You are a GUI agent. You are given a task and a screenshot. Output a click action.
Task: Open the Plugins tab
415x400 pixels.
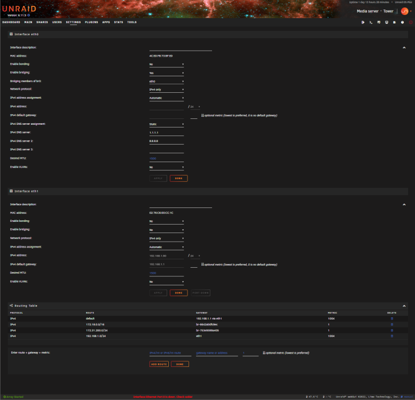point(91,22)
